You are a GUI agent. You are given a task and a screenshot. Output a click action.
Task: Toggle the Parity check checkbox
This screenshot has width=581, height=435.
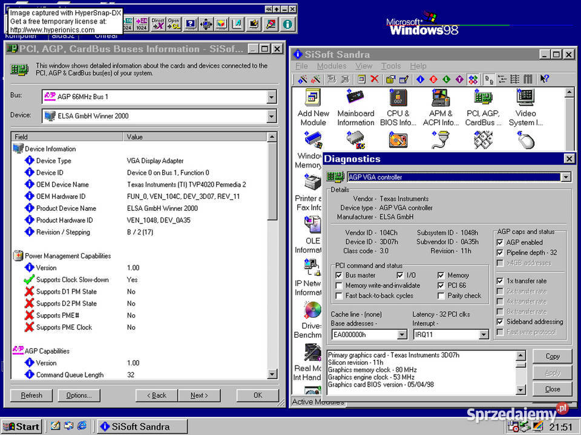pyautogui.click(x=441, y=296)
